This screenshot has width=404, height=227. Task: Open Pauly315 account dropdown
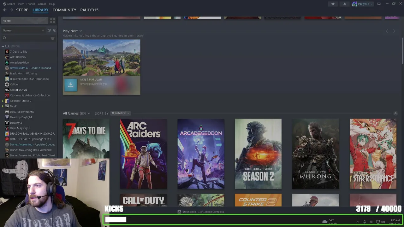click(362, 4)
